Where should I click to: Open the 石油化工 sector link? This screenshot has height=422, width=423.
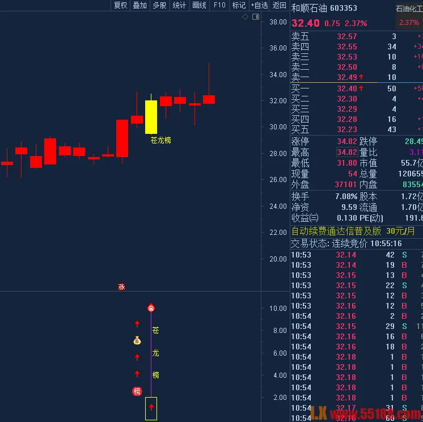408,9
